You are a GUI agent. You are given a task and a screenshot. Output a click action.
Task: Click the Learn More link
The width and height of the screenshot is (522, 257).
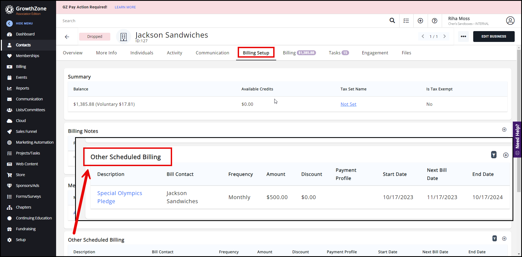(x=125, y=7)
